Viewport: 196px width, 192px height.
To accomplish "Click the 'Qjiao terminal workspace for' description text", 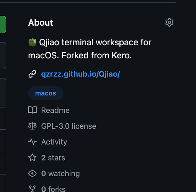I will click(95, 42).
